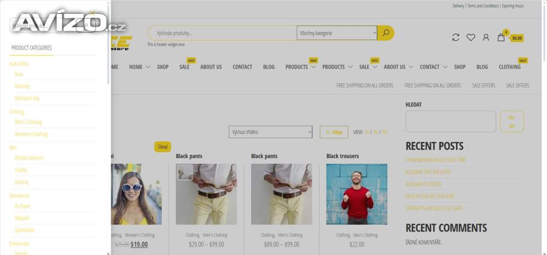
Task: Expand the chevron next to ABOUT US menu
Action: [x=411, y=67]
